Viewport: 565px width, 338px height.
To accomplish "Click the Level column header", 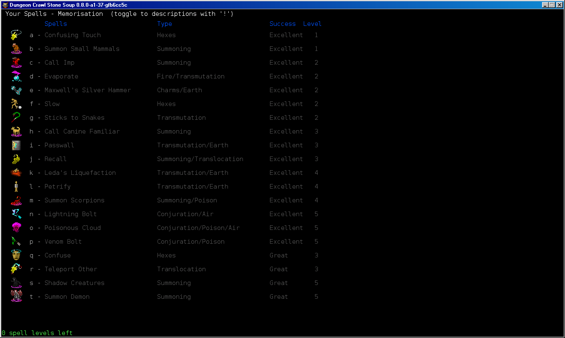I will coord(312,24).
